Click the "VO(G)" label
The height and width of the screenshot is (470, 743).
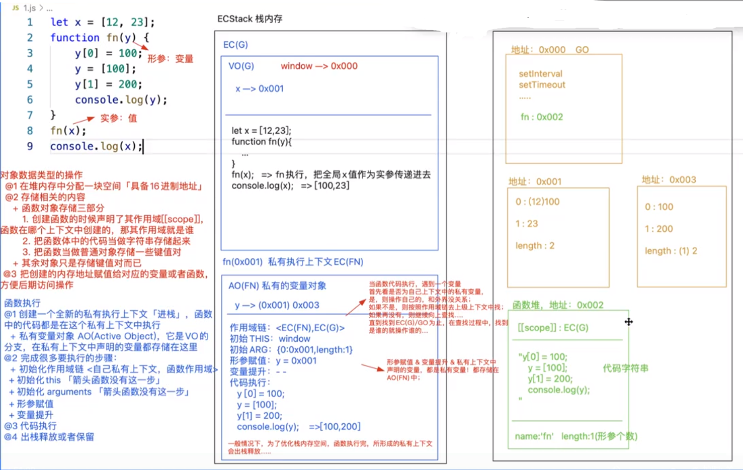(x=241, y=66)
